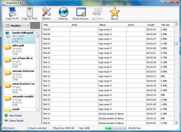
Task: Click the green plus New Playlist icon
Action: coord(6,115)
